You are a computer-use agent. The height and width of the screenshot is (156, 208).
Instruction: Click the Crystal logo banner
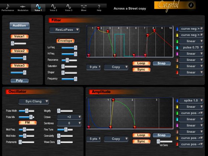175,5
